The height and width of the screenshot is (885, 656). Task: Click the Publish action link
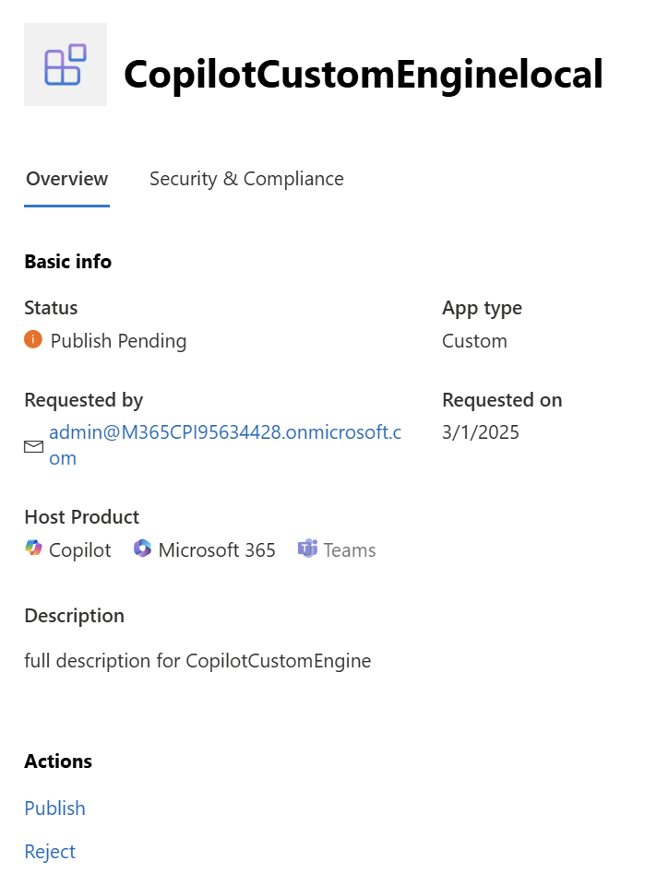54,808
